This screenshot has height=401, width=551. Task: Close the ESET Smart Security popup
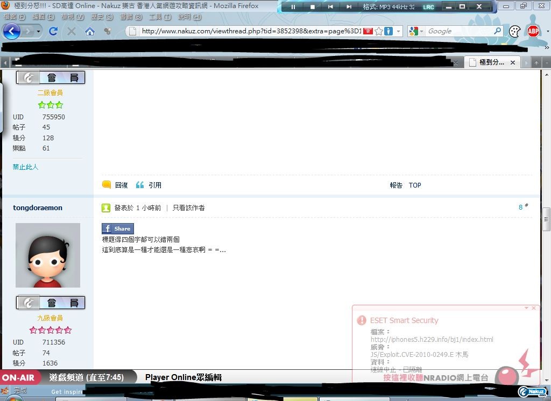[534, 308]
